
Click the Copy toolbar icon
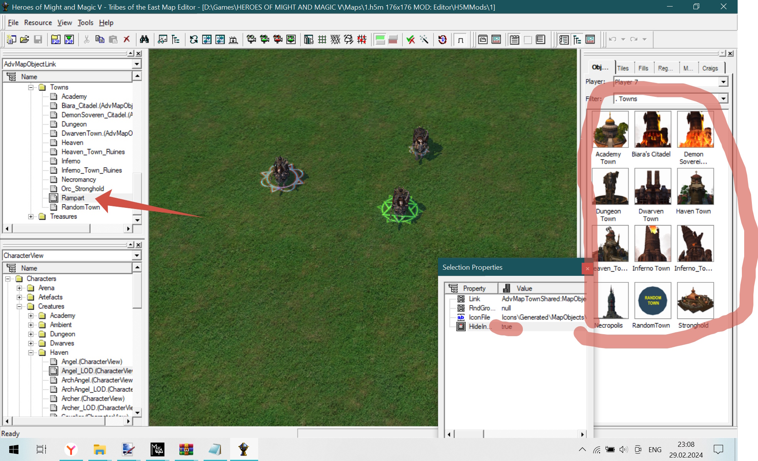coord(100,39)
